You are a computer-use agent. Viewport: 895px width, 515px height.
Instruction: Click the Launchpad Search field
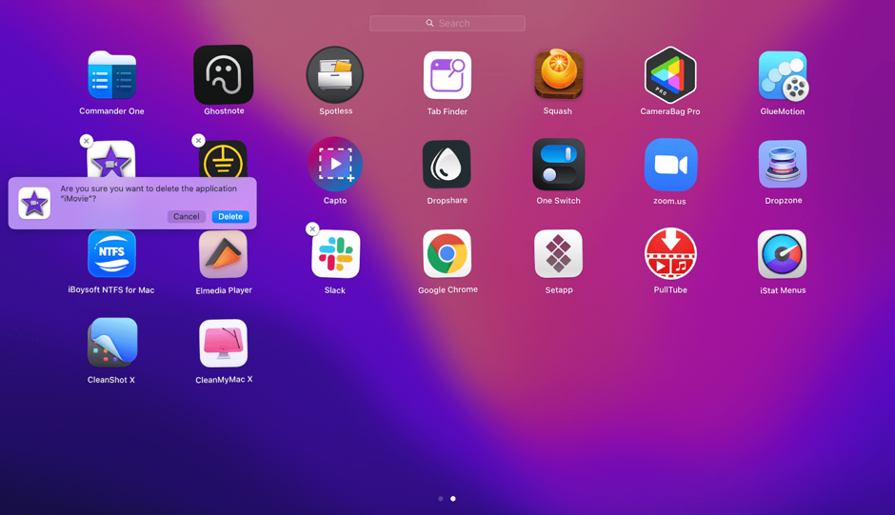447,23
